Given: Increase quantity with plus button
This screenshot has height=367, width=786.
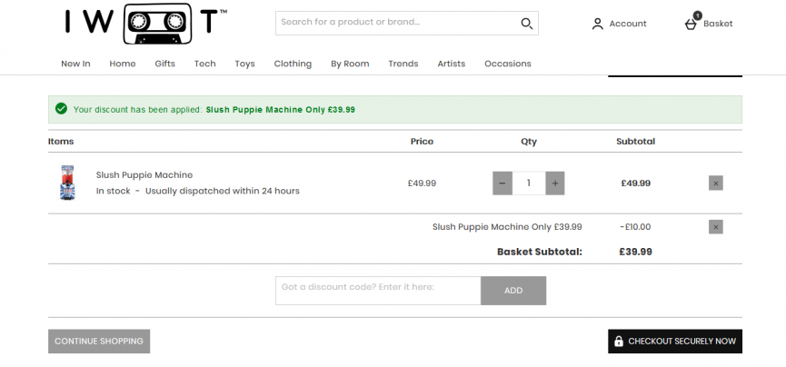Looking at the screenshot, I should (x=555, y=183).
